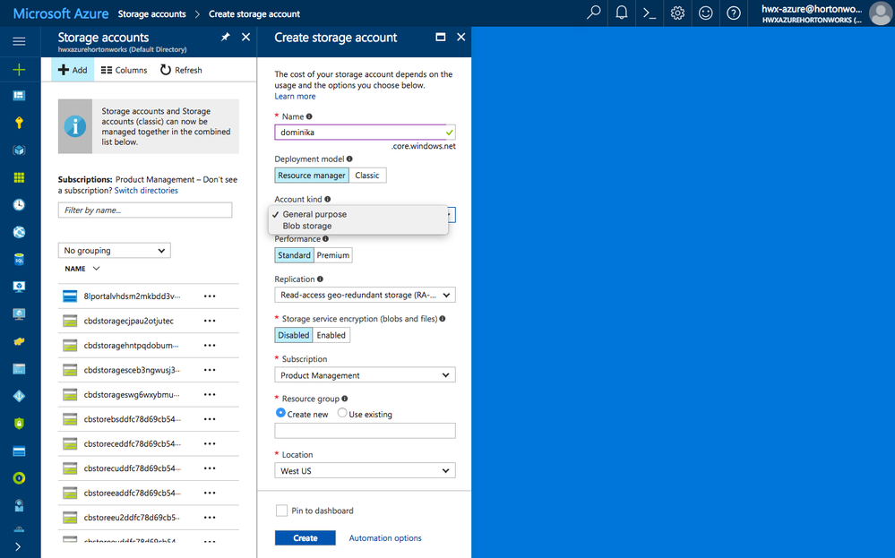
Task: Launch Cloud Shell from top bar
Action: point(650,13)
